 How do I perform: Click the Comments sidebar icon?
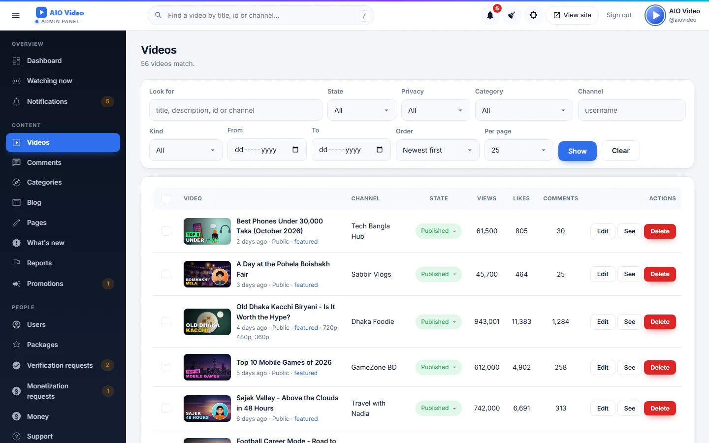17,162
